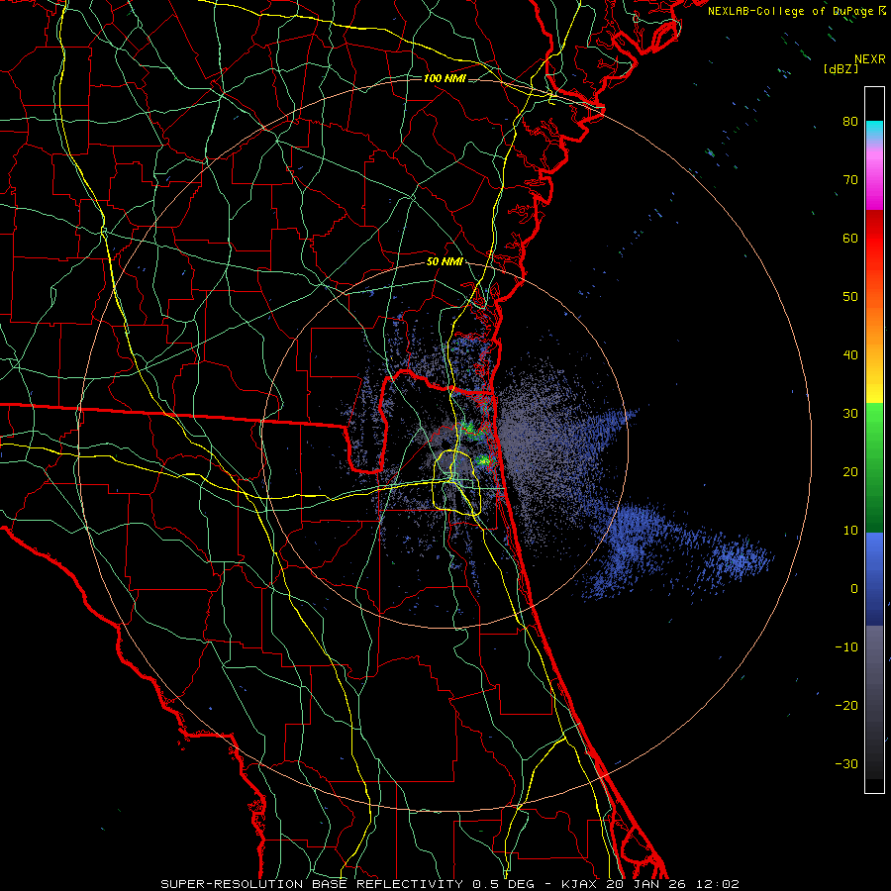Click the 30 value on dBZ scale

(850, 414)
